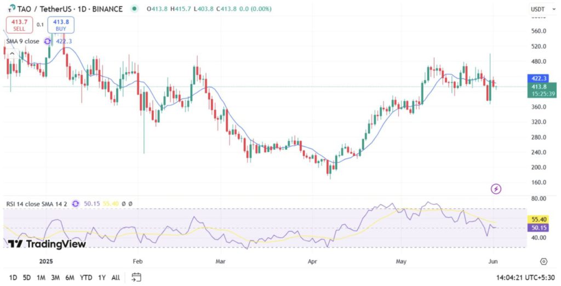This screenshot has height=286, width=561.
Task: Click the RSI indicator refresh icon
Action: [x=76, y=203]
